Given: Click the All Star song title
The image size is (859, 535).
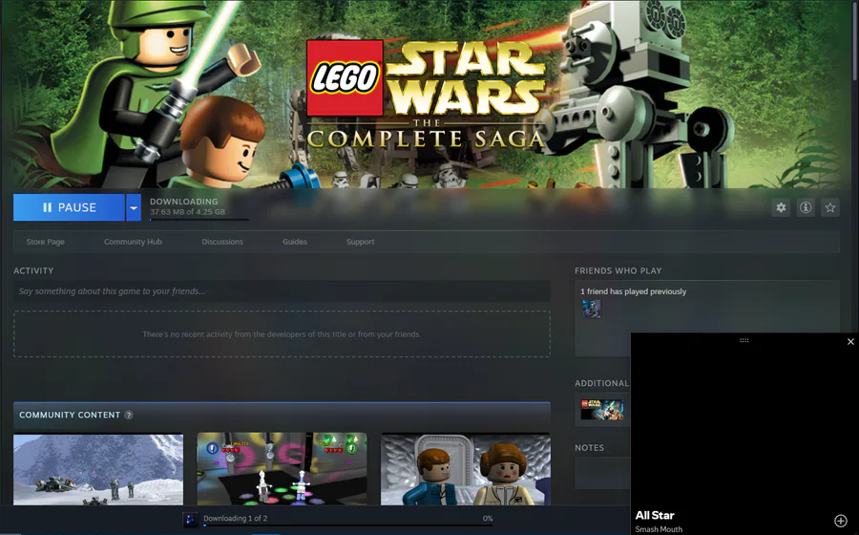Looking at the screenshot, I should click(x=655, y=515).
